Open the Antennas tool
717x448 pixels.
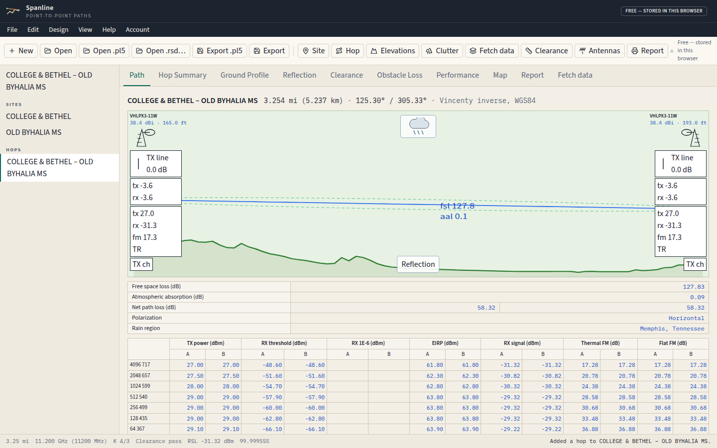pyautogui.click(x=599, y=51)
